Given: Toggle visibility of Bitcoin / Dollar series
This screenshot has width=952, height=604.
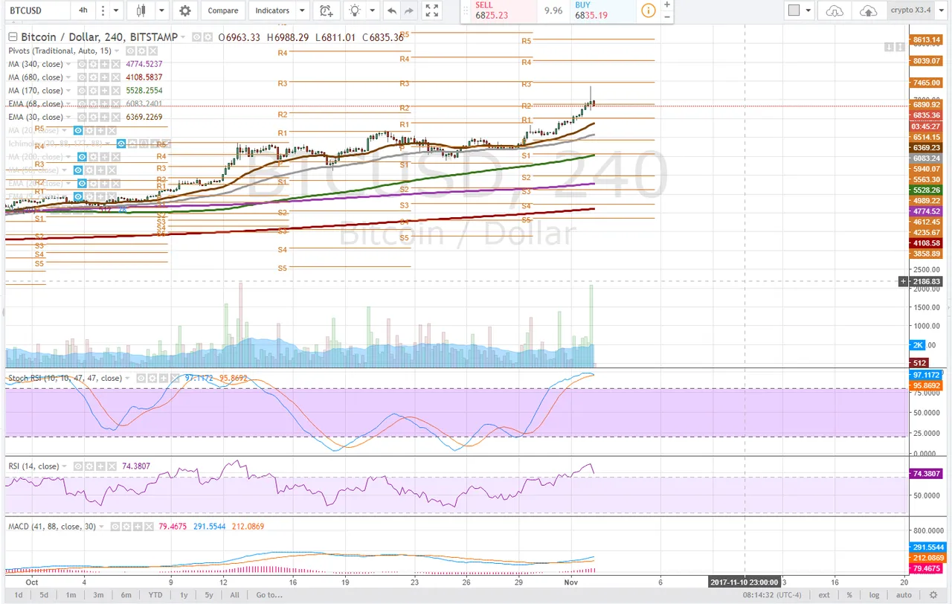Looking at the screenshot, I should pos(196,37).
